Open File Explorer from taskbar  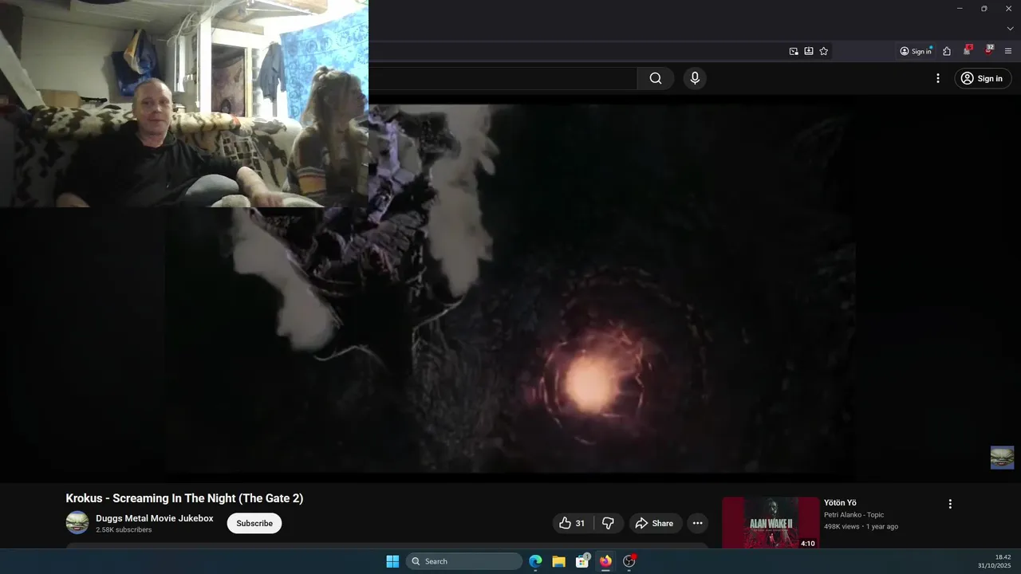pos(558,561)
